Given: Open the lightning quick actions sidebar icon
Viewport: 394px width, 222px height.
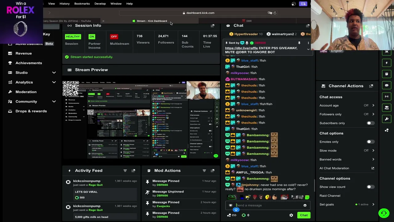Looking at the screenshot, I should 387,63.
